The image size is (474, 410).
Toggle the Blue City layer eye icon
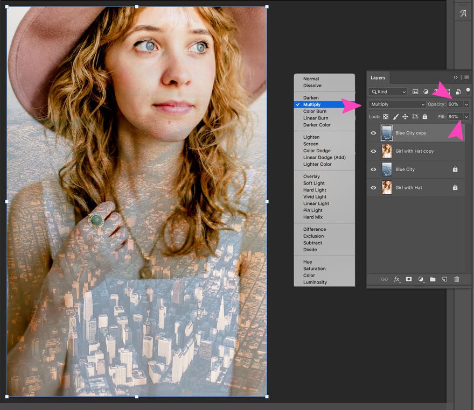point(373,169)
